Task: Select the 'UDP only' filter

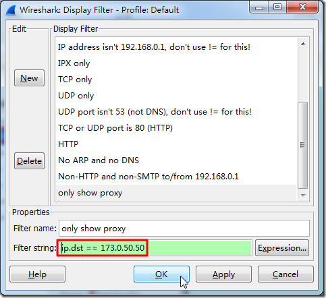Action: tap(176, 96)
